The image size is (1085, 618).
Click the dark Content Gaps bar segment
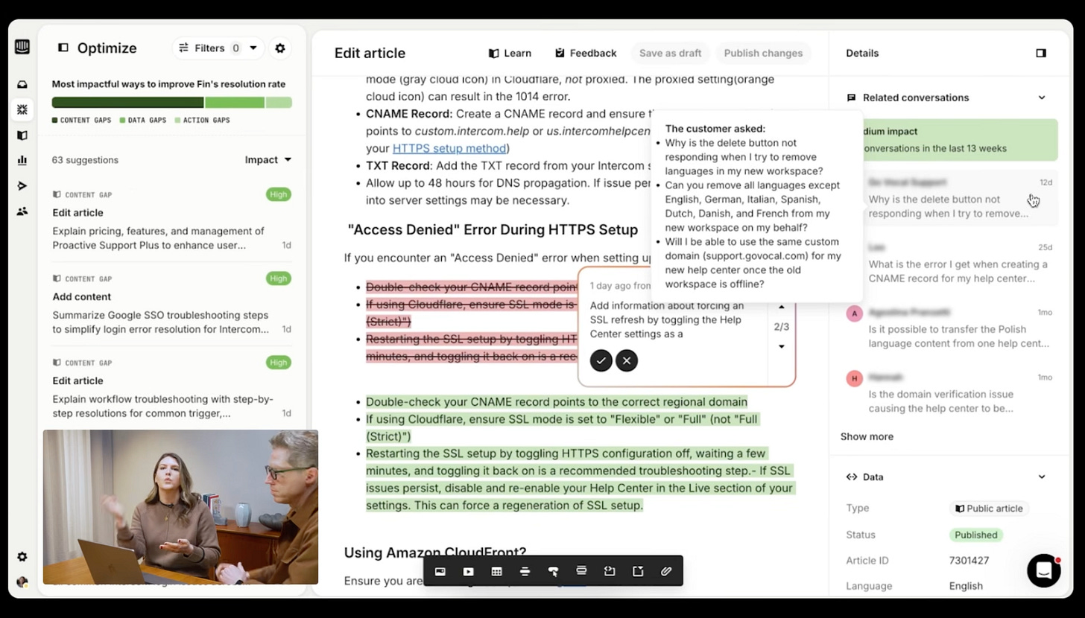tap(127, 103)
